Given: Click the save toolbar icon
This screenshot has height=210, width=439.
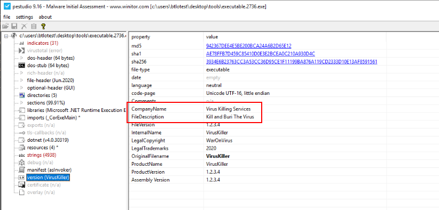Looking at the screenshot, I should coord(14,26).
